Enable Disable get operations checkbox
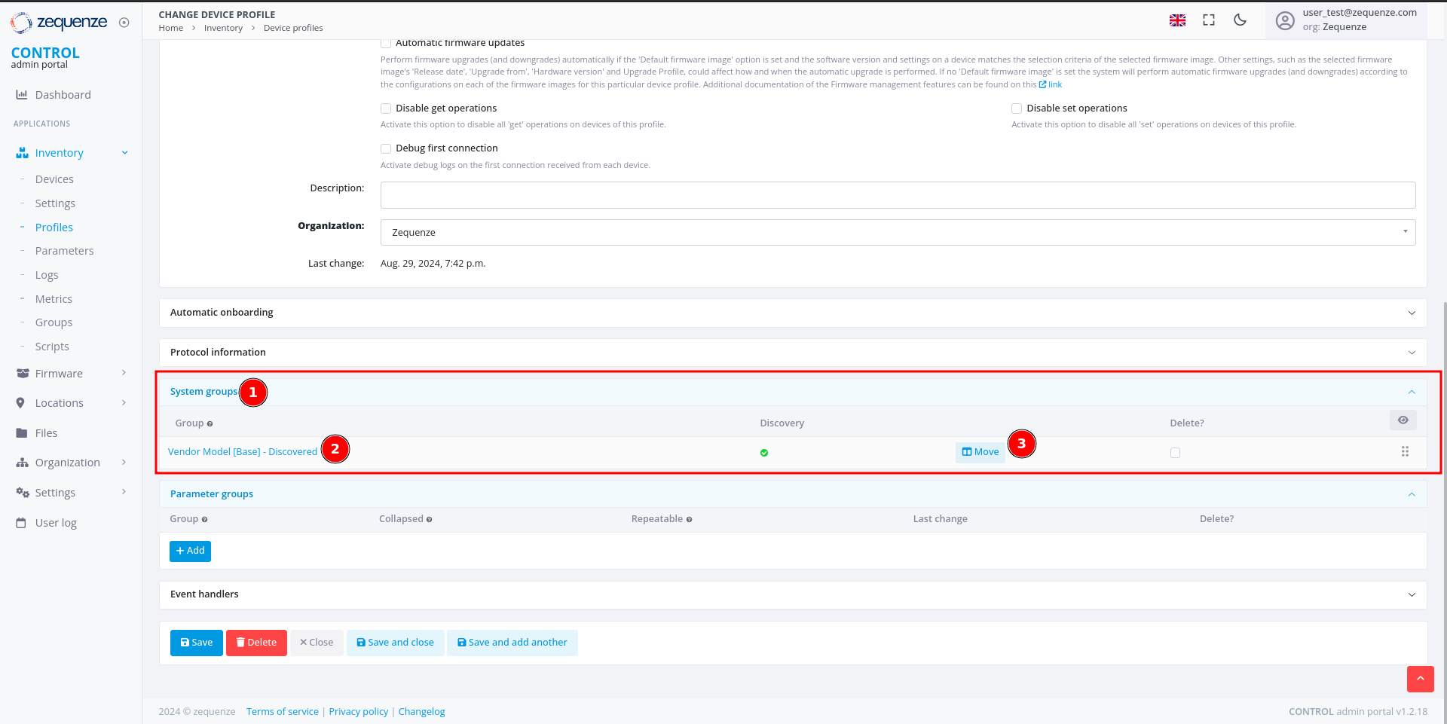The width and height of the screenshot is (1447, 724). coord(386,108)
